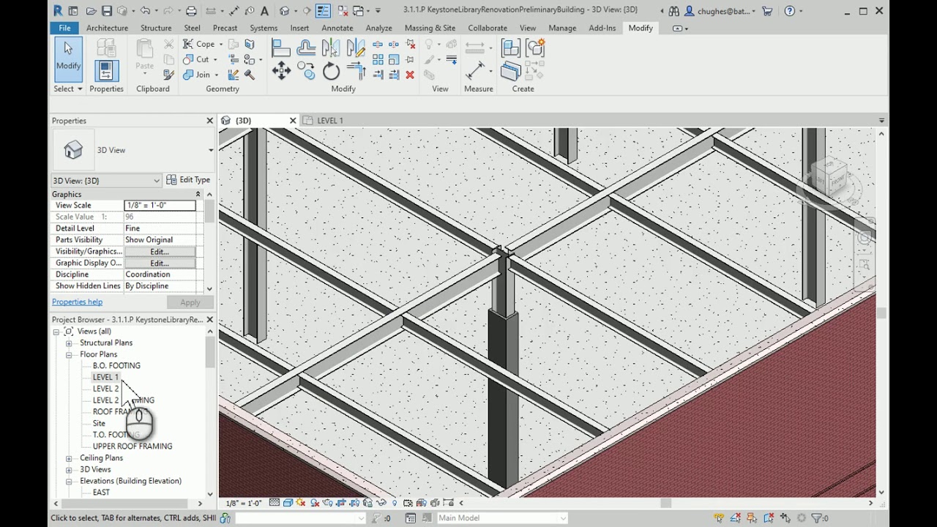This screenshot has height=527, width=937.
Task: Toggle Drag Elements on Selection
Action: (784, 518)
